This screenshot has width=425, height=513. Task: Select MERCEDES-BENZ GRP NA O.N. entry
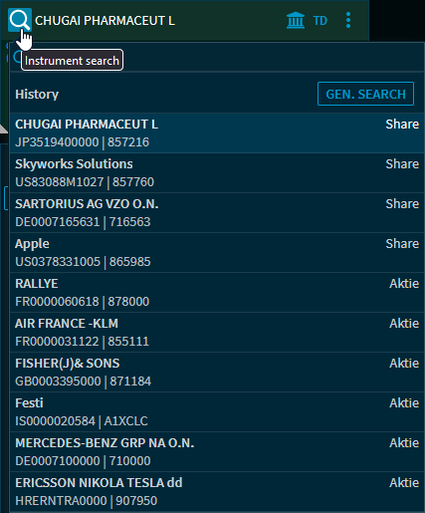(217, 451)
